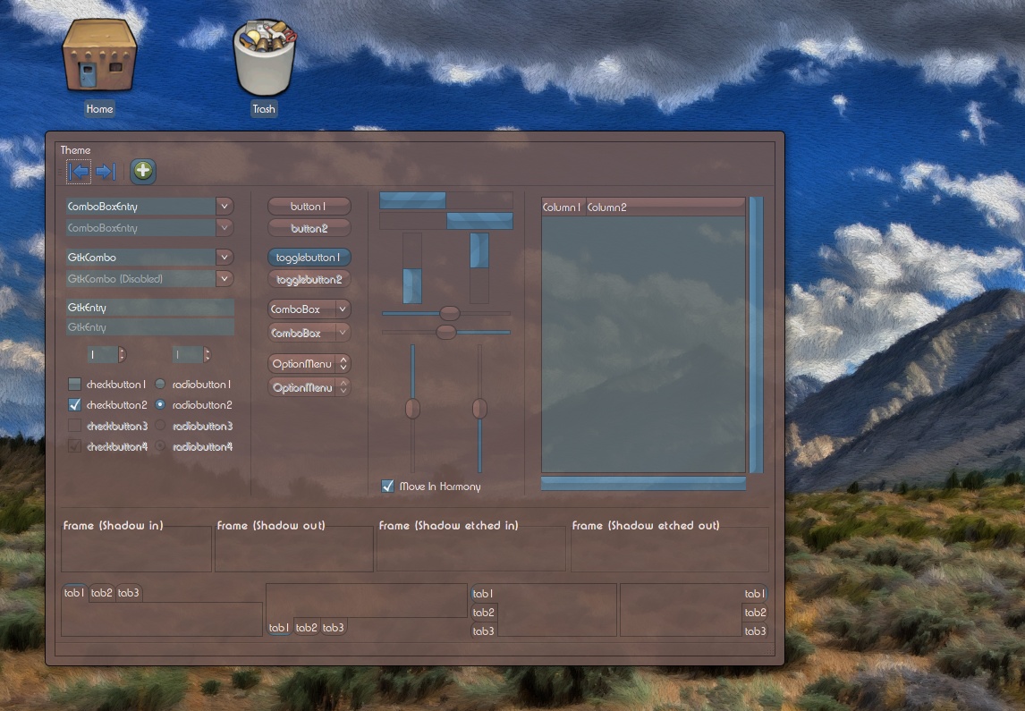Image resolution: width=1025 pixels, height=711 pixels.
Task: Click the lower horizontal slider knob
Action: tap(445, 332)
